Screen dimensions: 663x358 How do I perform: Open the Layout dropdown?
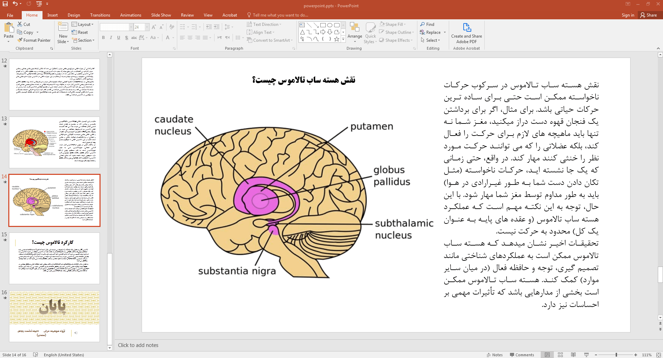(83, 24)
